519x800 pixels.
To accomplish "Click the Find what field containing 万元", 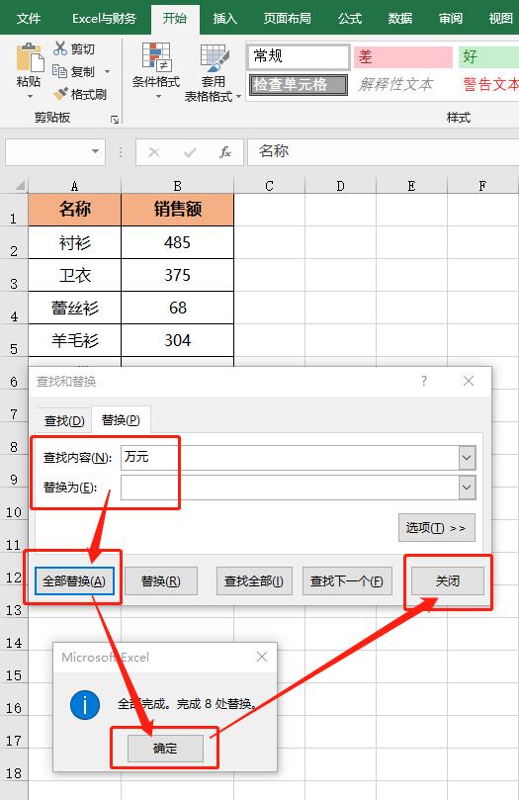I will tap(291, 458).
